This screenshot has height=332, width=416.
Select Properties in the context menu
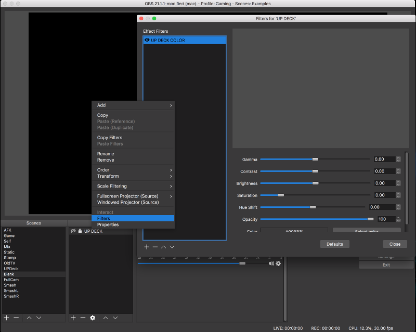[108, 224]
